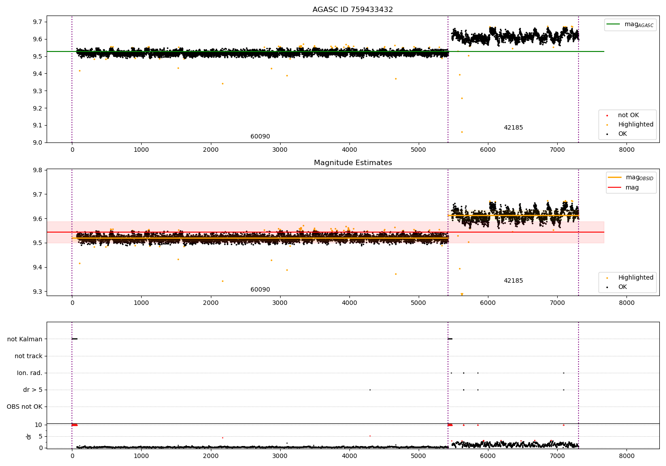Click the 9.7 y-axis tick of top plot
Screen dimensions: 666x466
(37, 22)
